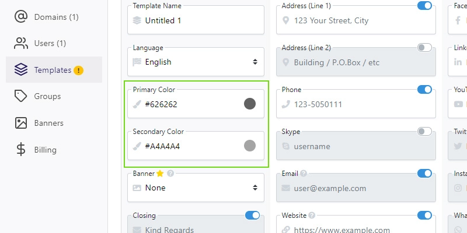Click the Domains at-sign icon
Viewport: 467px width, 233px height.
[x=21, y=17]
